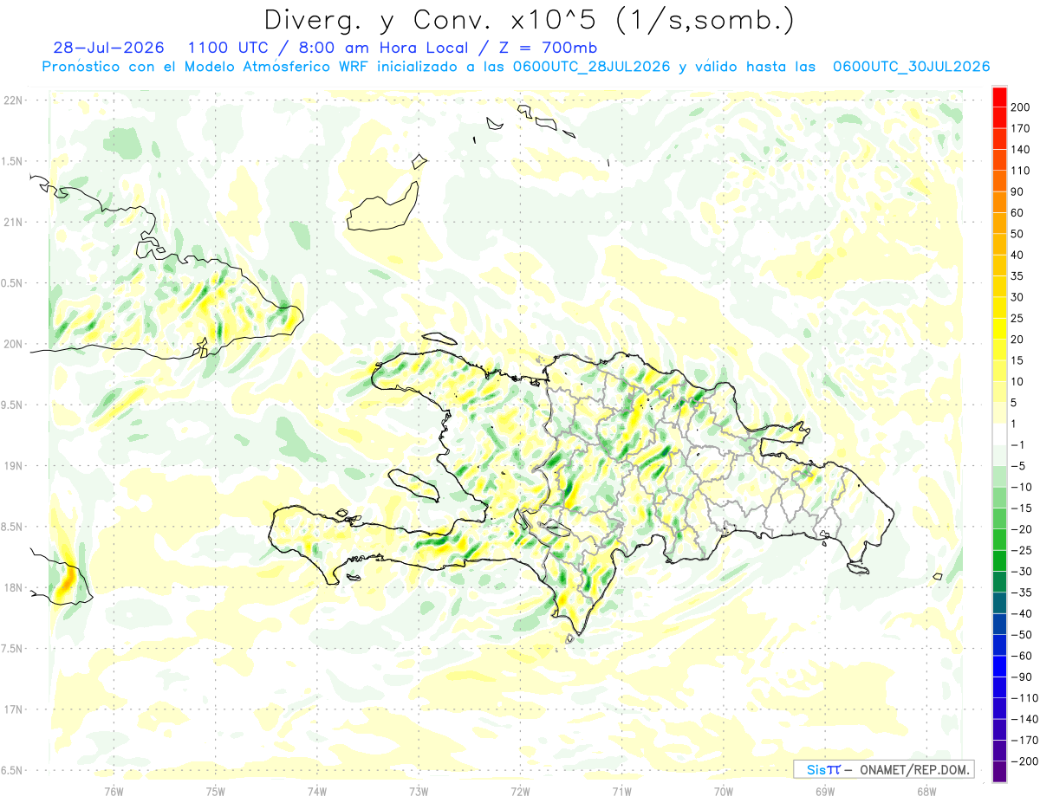The image size is (1040, 803).
Task: Select the -25 color scale label
Action: click(1024, 550)
